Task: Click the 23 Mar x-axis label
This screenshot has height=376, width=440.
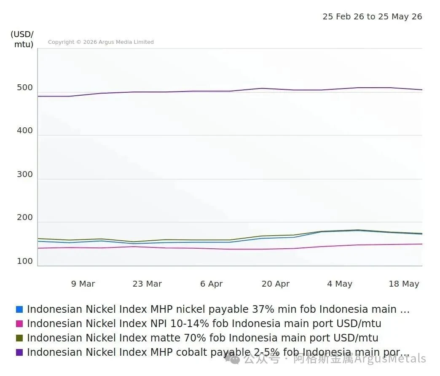Action: point(148,284)
